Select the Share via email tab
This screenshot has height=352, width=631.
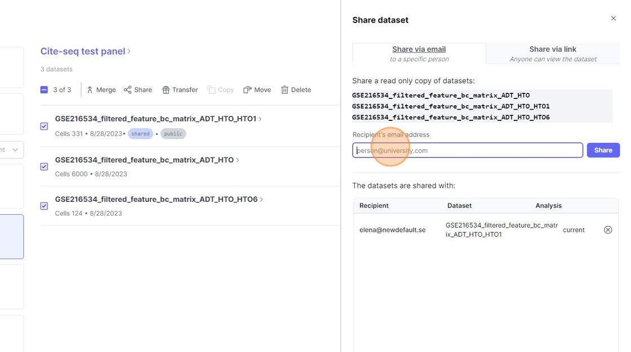pos(419,53)
